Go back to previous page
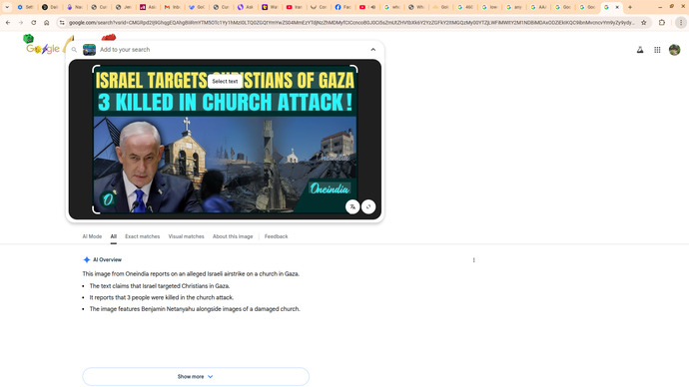 8,22
